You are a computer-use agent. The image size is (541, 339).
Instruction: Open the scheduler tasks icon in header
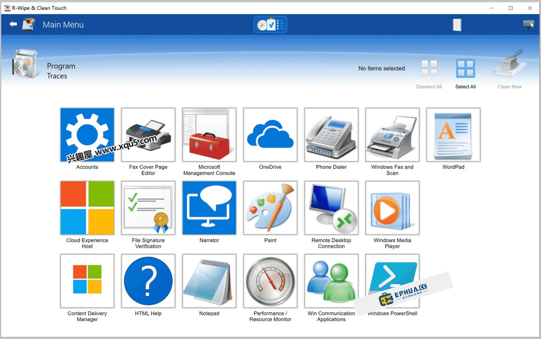pyautogui.click(x=270, y=25)
